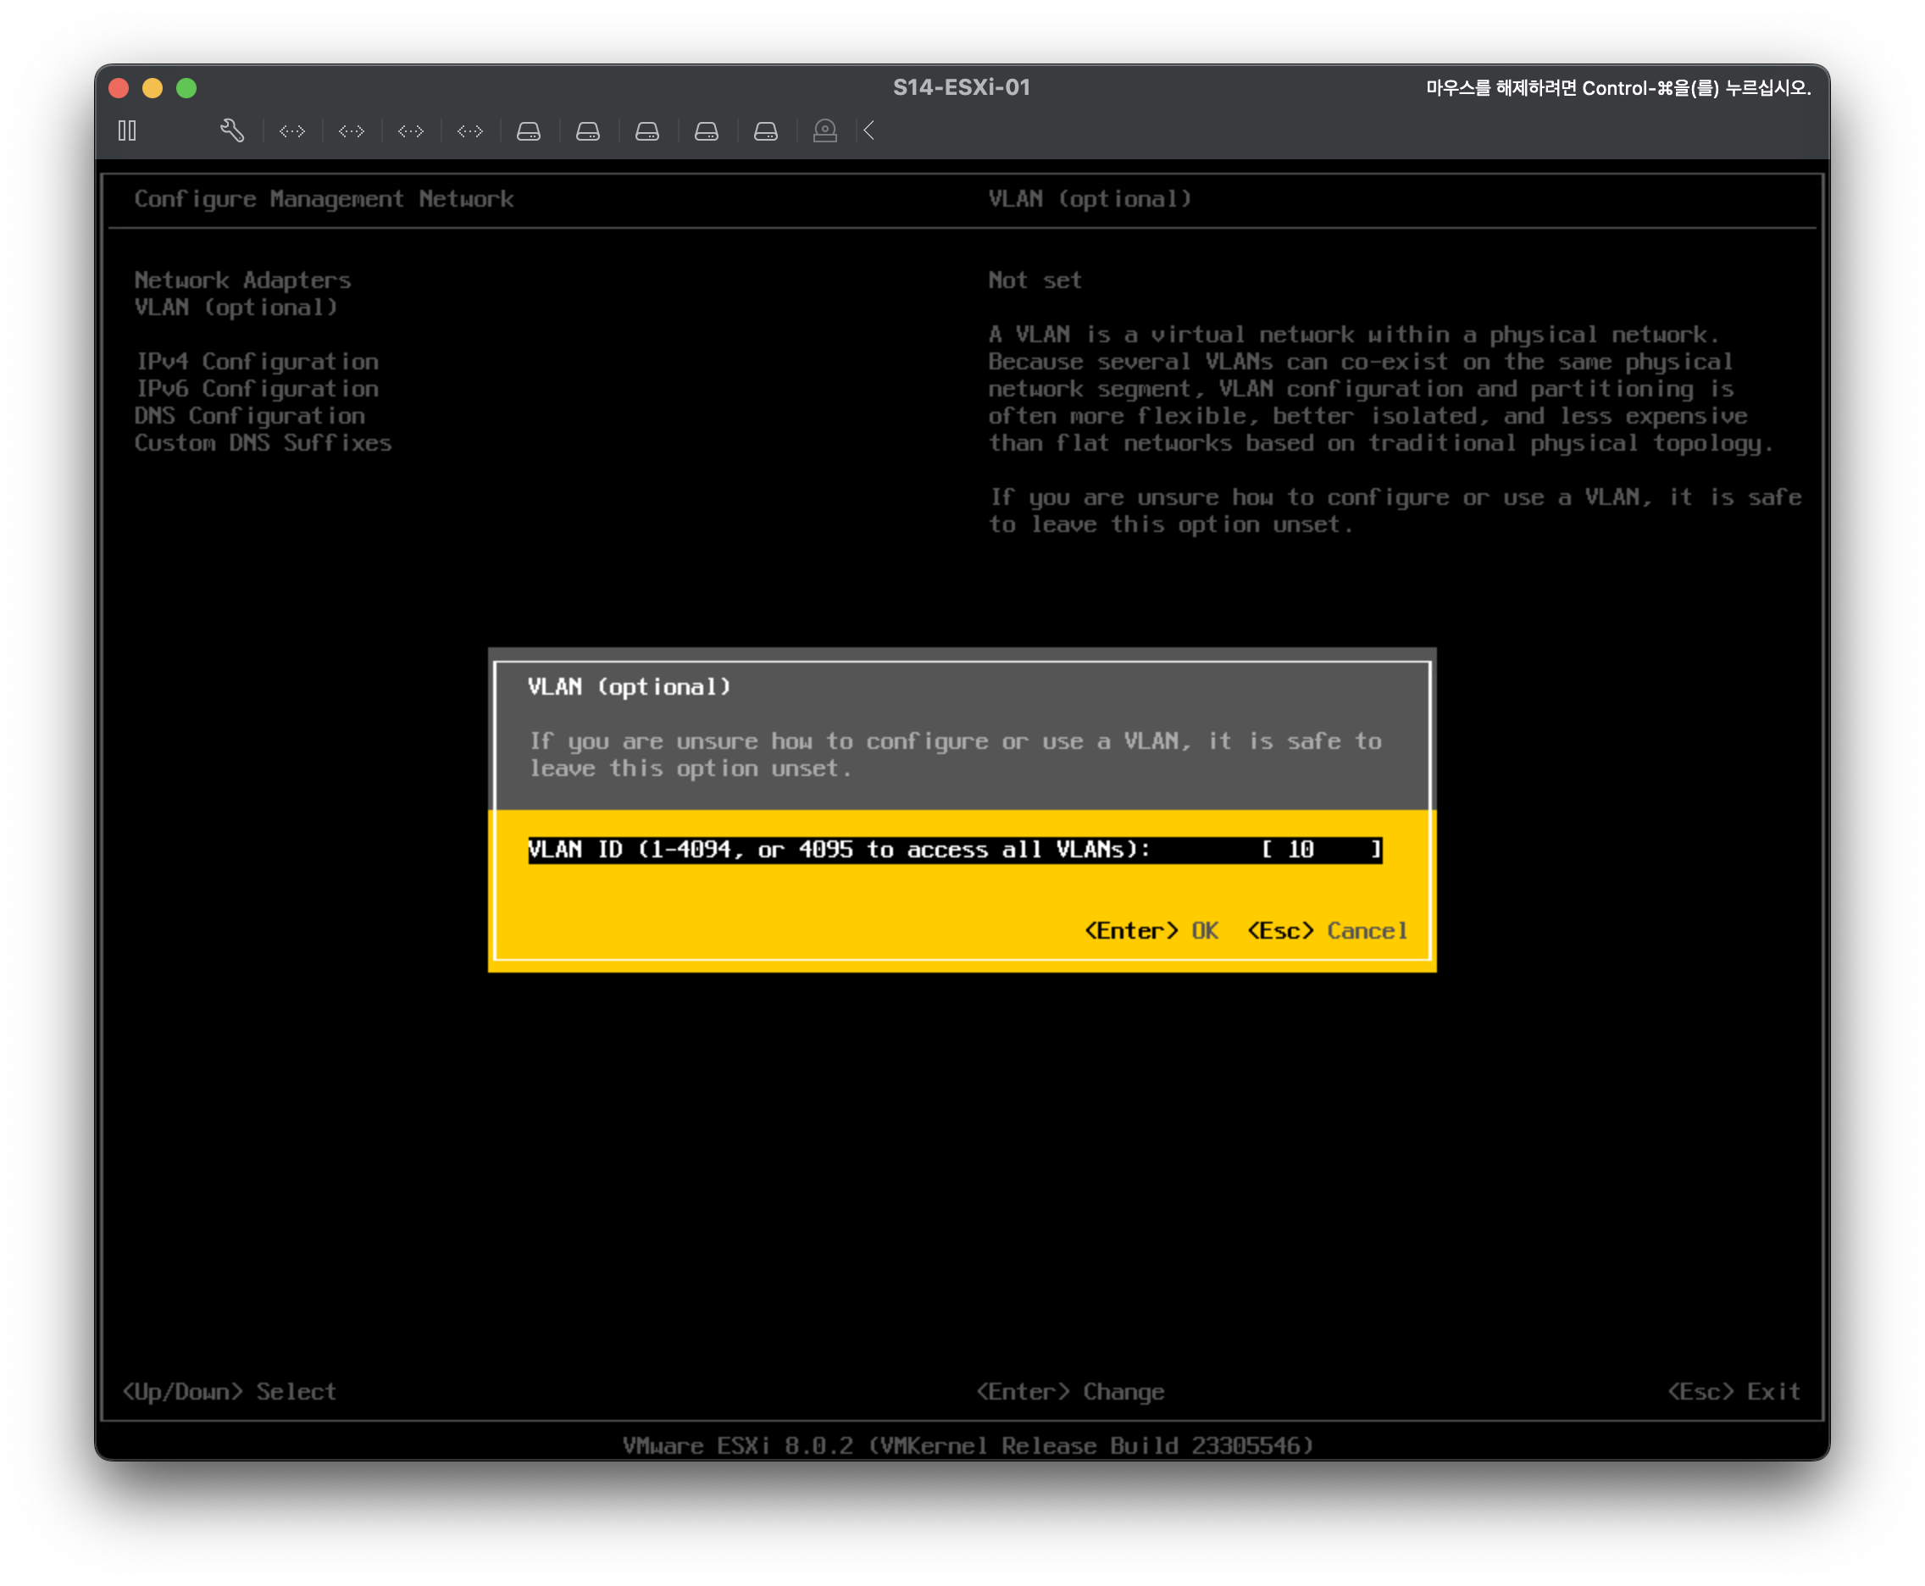
Task: Click the second network adapter toolbar icon
Action: click(352, 131)
